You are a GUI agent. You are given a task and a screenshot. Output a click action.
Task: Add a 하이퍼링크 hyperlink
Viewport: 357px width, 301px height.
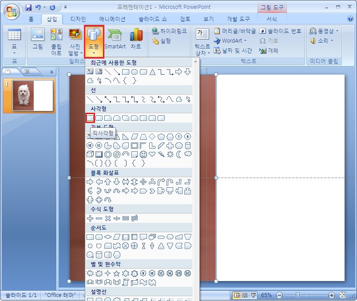coord(169,31)
